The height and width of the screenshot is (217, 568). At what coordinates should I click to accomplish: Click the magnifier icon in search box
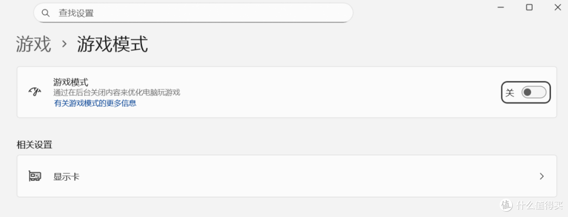pyautogui.click(x=45, y=13)
